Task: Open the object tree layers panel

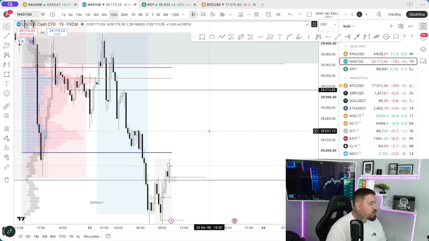Action: (423, 49)
